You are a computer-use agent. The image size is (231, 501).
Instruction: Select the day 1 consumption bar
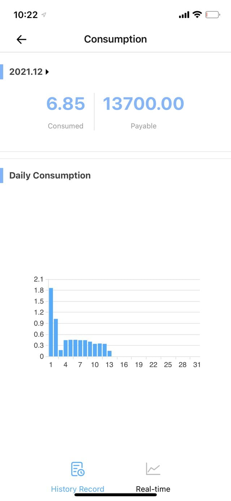click(x=51, y=322)
